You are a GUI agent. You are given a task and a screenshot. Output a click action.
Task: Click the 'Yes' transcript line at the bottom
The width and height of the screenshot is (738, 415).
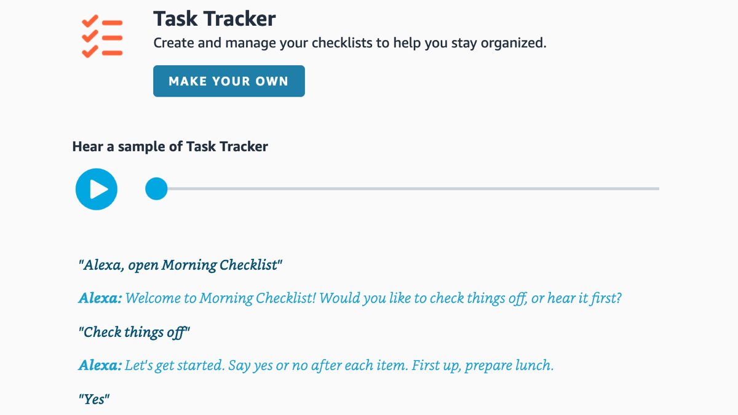tap(93, 398)
